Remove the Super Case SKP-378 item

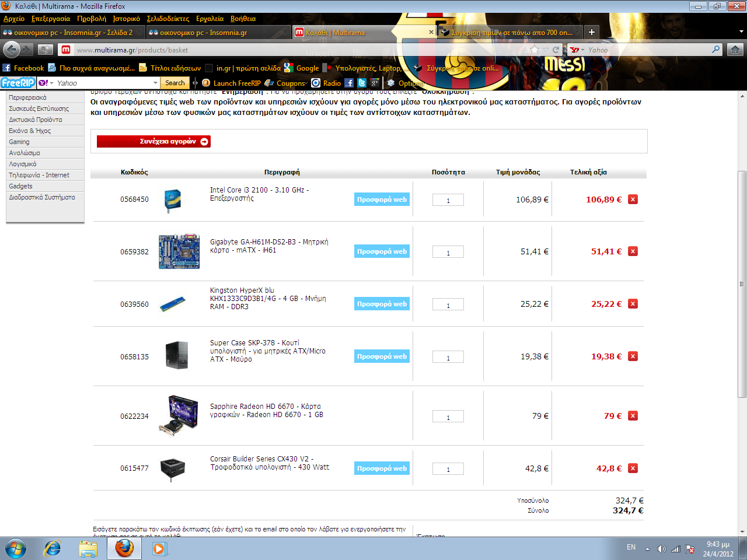[x=633, y=356]
